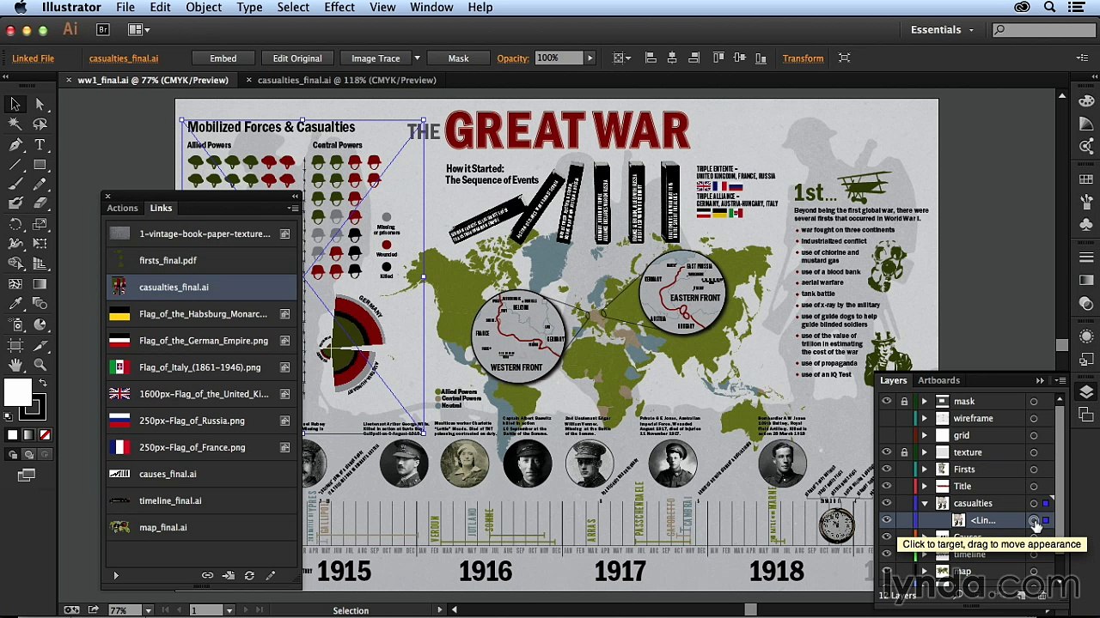The image size is (1100, 618).
Task: Show the wireframe layer
Action: pyautogui.click(x=886, y=418)
